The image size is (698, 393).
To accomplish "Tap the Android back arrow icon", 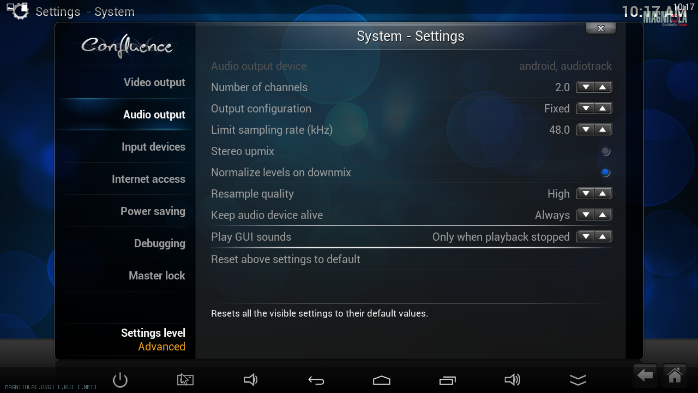I will [316, 380].
